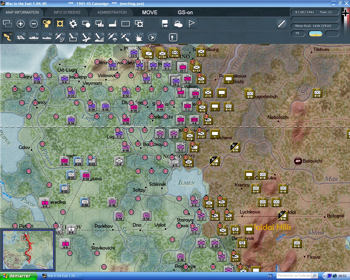350x280 pixels.
Task: Select the Soviet 1=2 infantry counter
Action: (201, 51)
